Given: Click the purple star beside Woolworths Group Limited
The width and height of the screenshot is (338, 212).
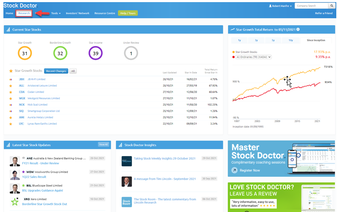Looking at the screenshot, I should [23, 172].
